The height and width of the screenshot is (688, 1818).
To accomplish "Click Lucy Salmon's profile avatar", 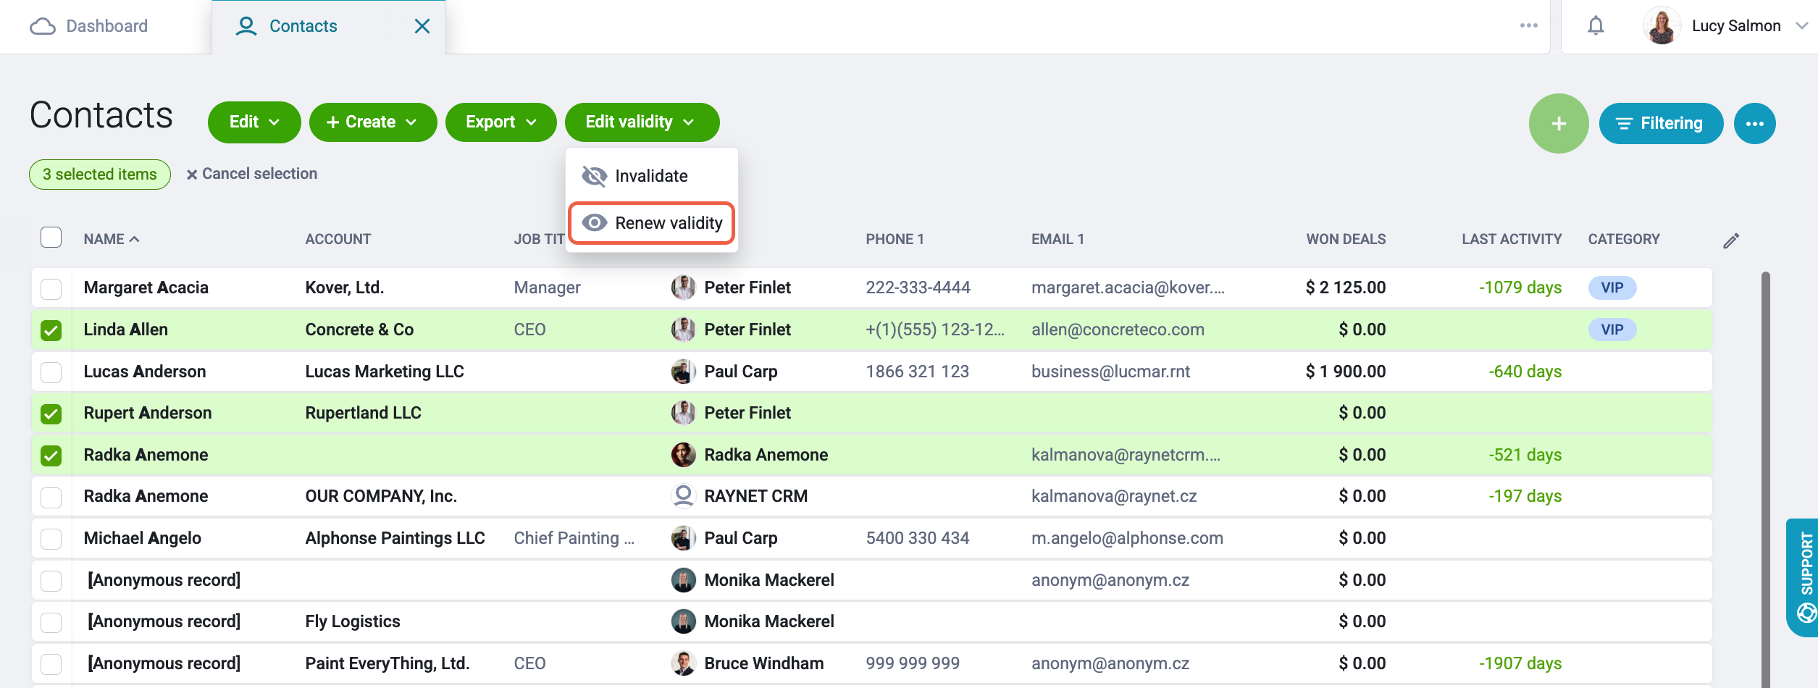I will (x=1662, y=26).
